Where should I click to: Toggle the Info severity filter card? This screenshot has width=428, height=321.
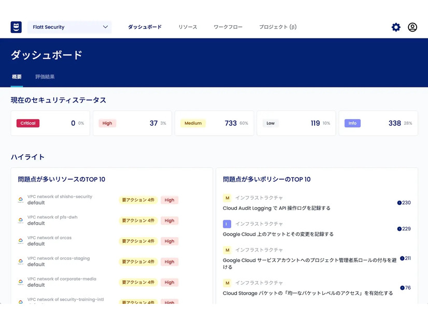pos(378,123)
